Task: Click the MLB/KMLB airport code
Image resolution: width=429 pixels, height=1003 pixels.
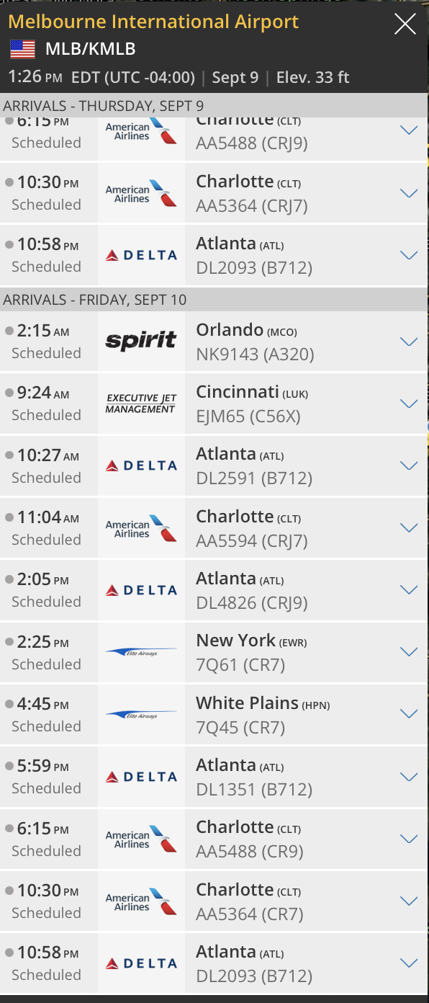Action: pyautogui.click(x=90, y=50)
